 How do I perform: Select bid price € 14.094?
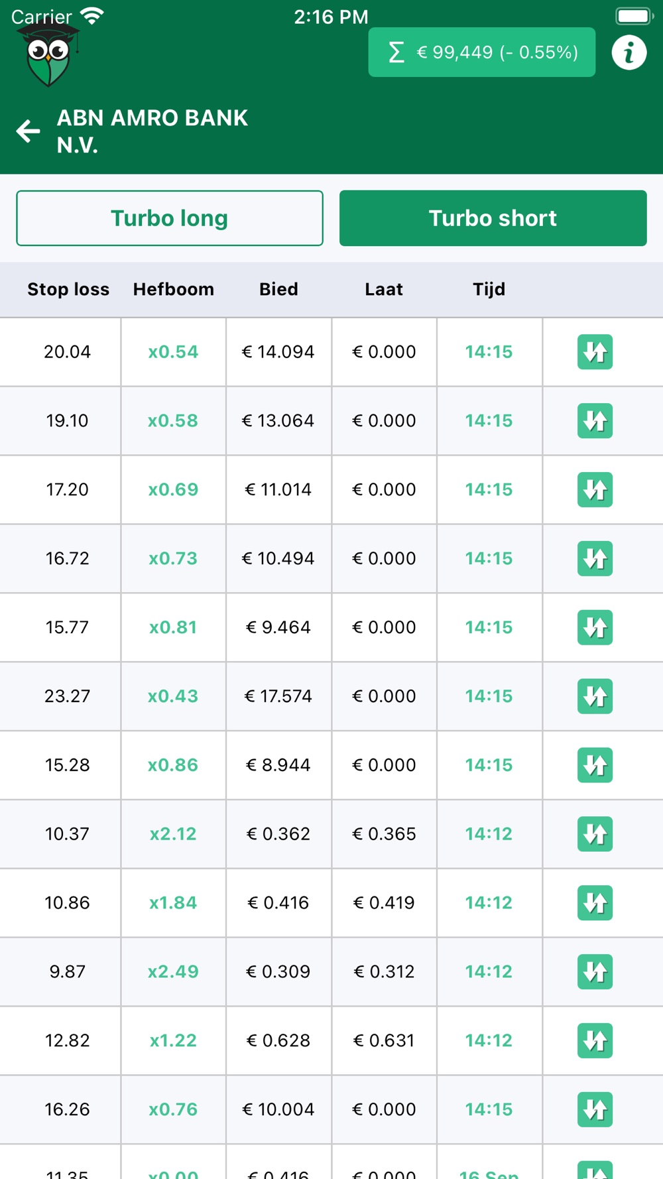pyautogui.click(x=278, y=352)
